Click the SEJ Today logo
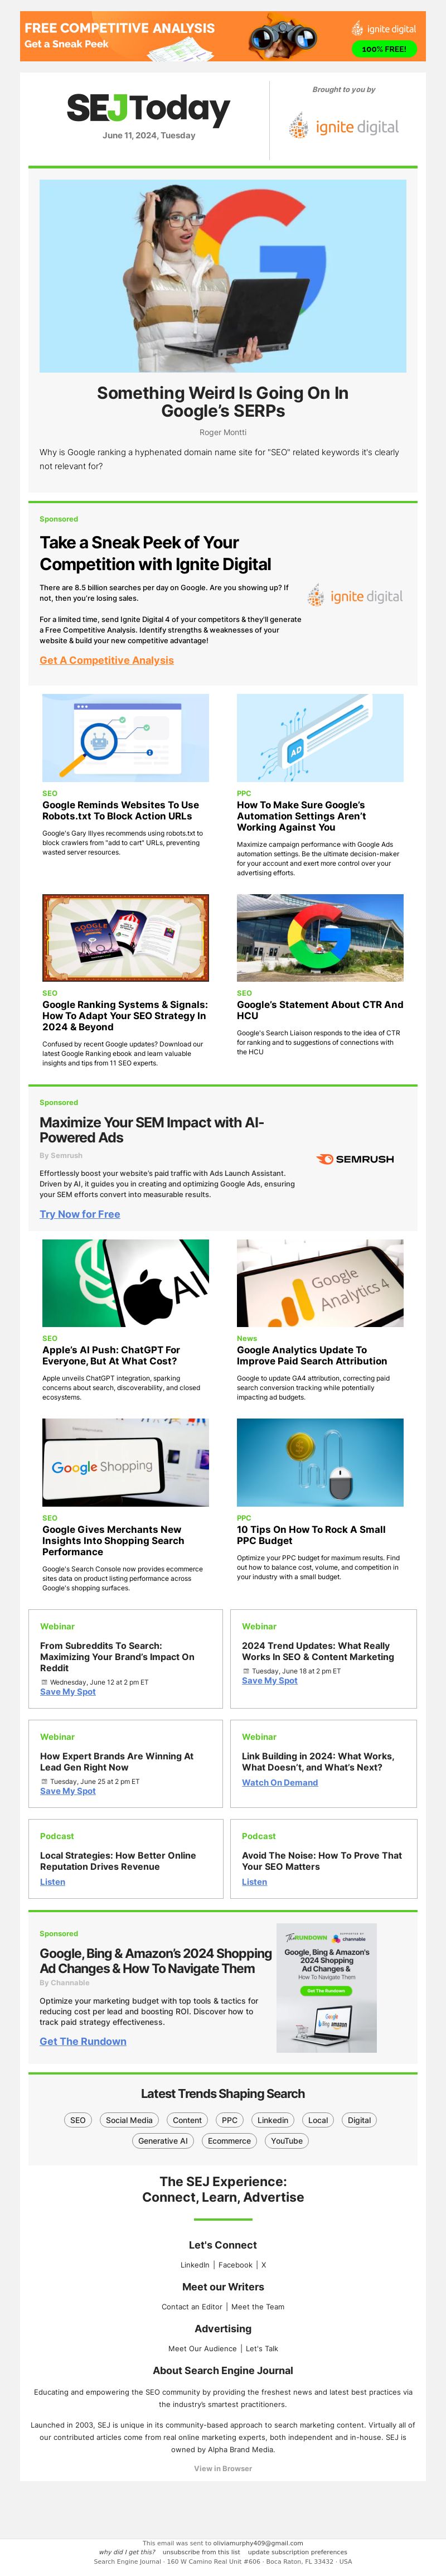Viewport: 446px width, 2576px height. point(148,108)
